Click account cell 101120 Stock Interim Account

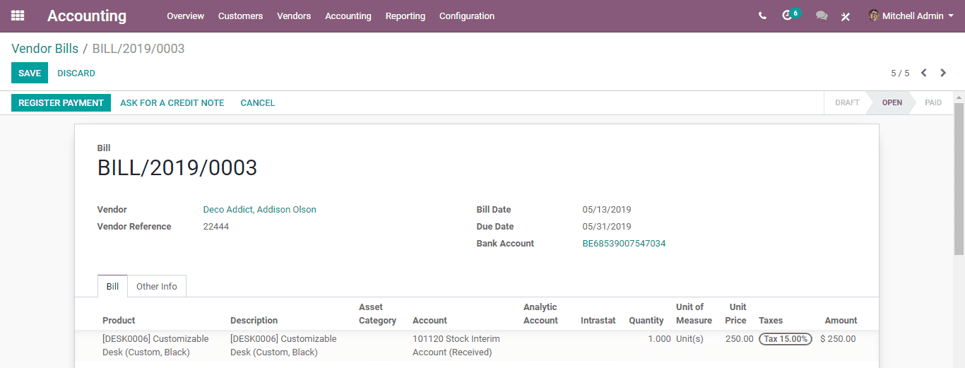tap(456, 345)
